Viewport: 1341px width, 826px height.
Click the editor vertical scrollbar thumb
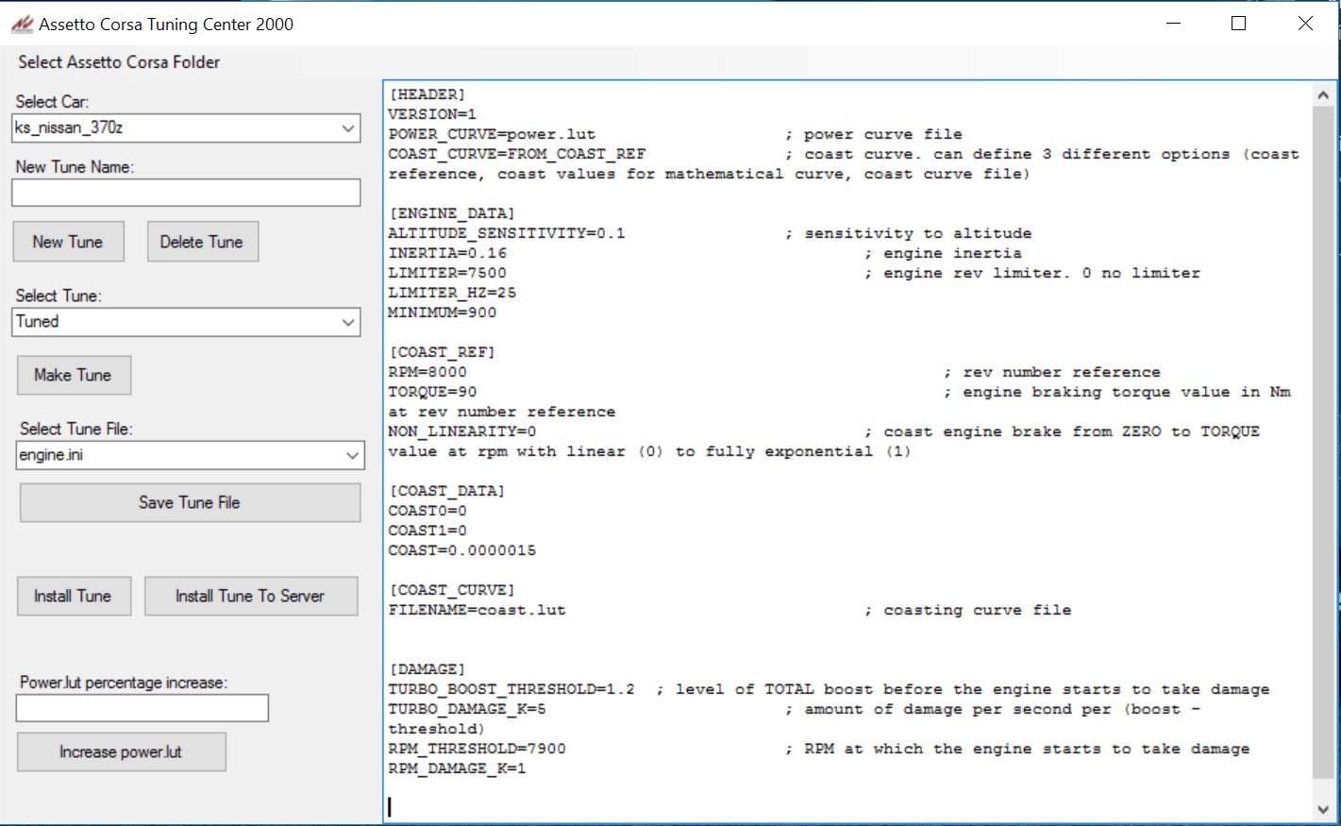tap(1323, 443)
